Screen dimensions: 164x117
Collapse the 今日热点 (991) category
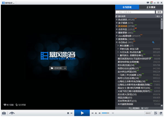click(x=117, y=42)
